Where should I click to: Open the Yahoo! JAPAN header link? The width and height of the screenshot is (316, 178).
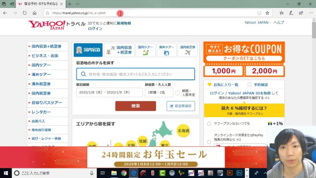click(256, 23)
